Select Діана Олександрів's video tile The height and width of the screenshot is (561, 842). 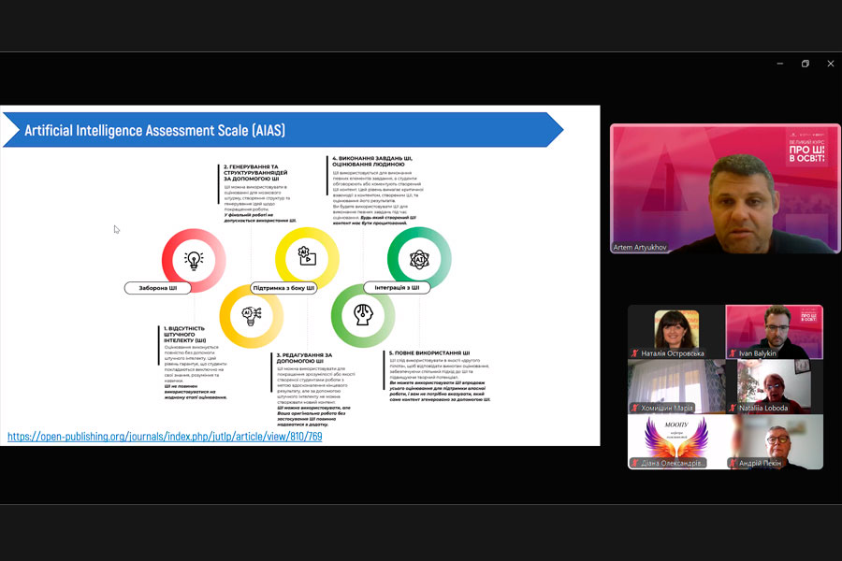pyautogui.click(x=676, y=442)
